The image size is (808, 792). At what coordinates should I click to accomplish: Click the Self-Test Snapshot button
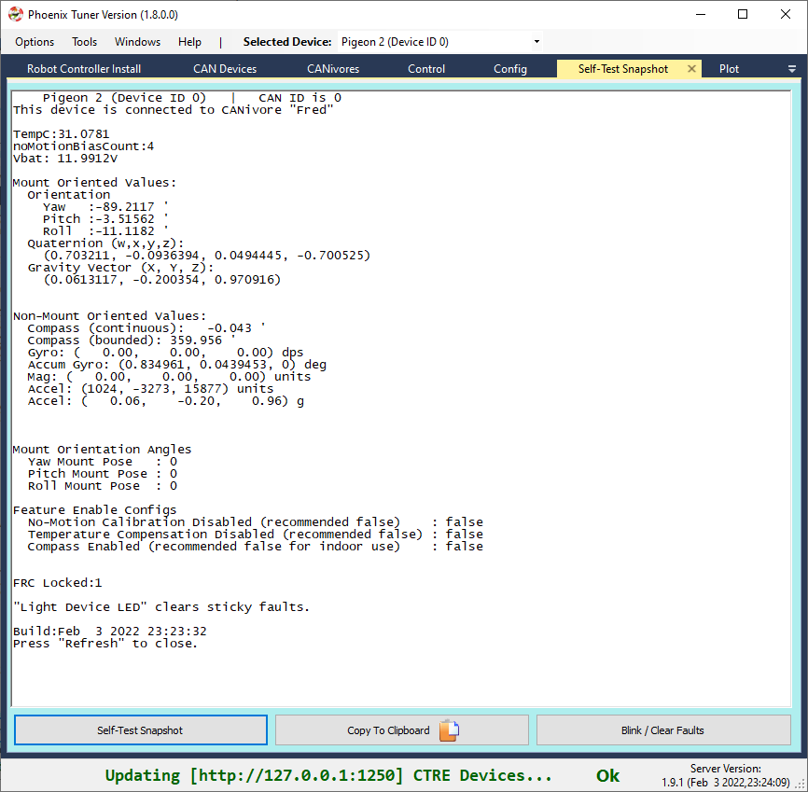[x=140, y=730]
